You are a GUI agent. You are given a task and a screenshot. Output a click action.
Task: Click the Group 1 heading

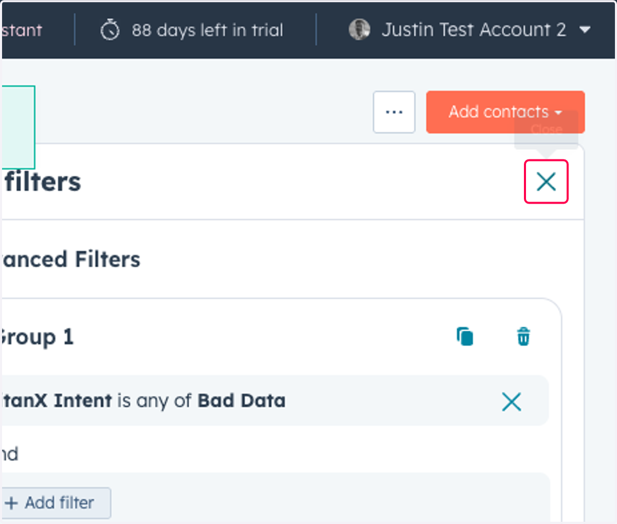(37, 337)
